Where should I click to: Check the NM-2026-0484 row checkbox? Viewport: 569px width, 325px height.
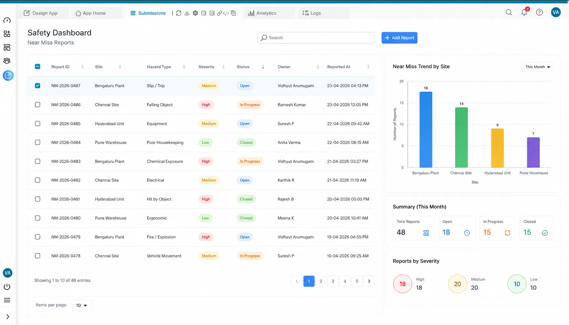(37, 142)
